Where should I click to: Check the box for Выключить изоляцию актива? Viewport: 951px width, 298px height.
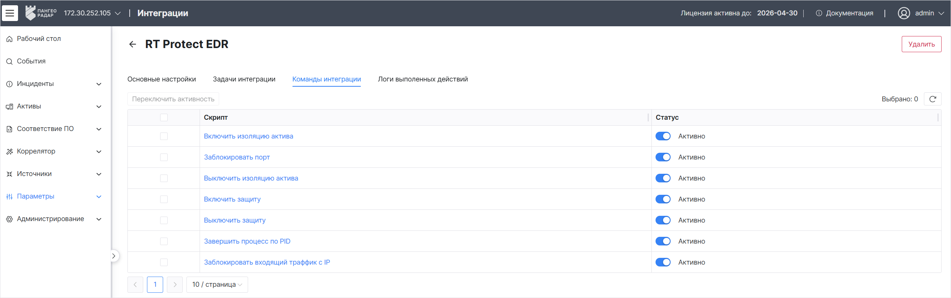pyautogui.click(x=164, y=178)
